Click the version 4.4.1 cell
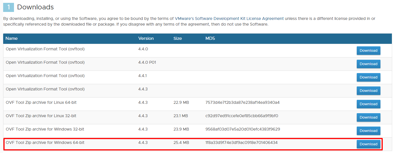This screenshot has width=395, height=153. 143,76
